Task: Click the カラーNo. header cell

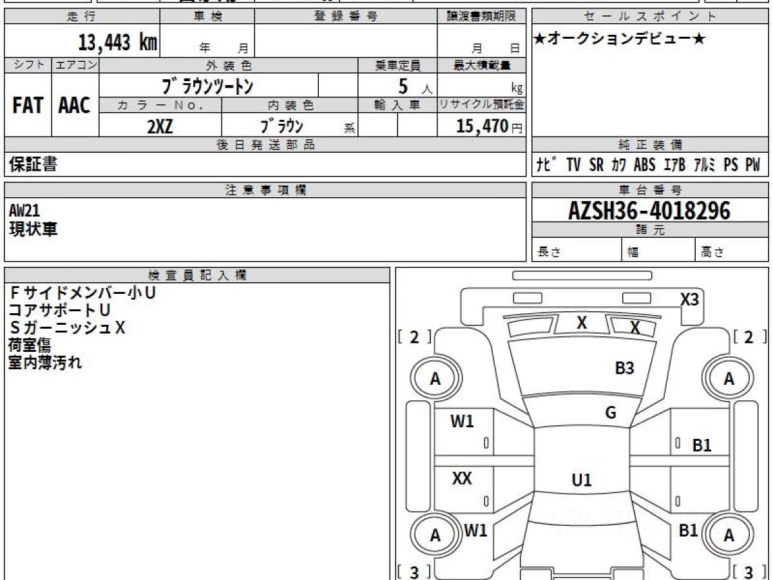Action: pos(160,105)
